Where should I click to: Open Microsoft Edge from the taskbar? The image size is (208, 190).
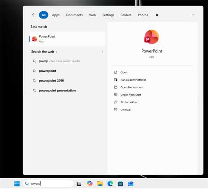(110, 184)
